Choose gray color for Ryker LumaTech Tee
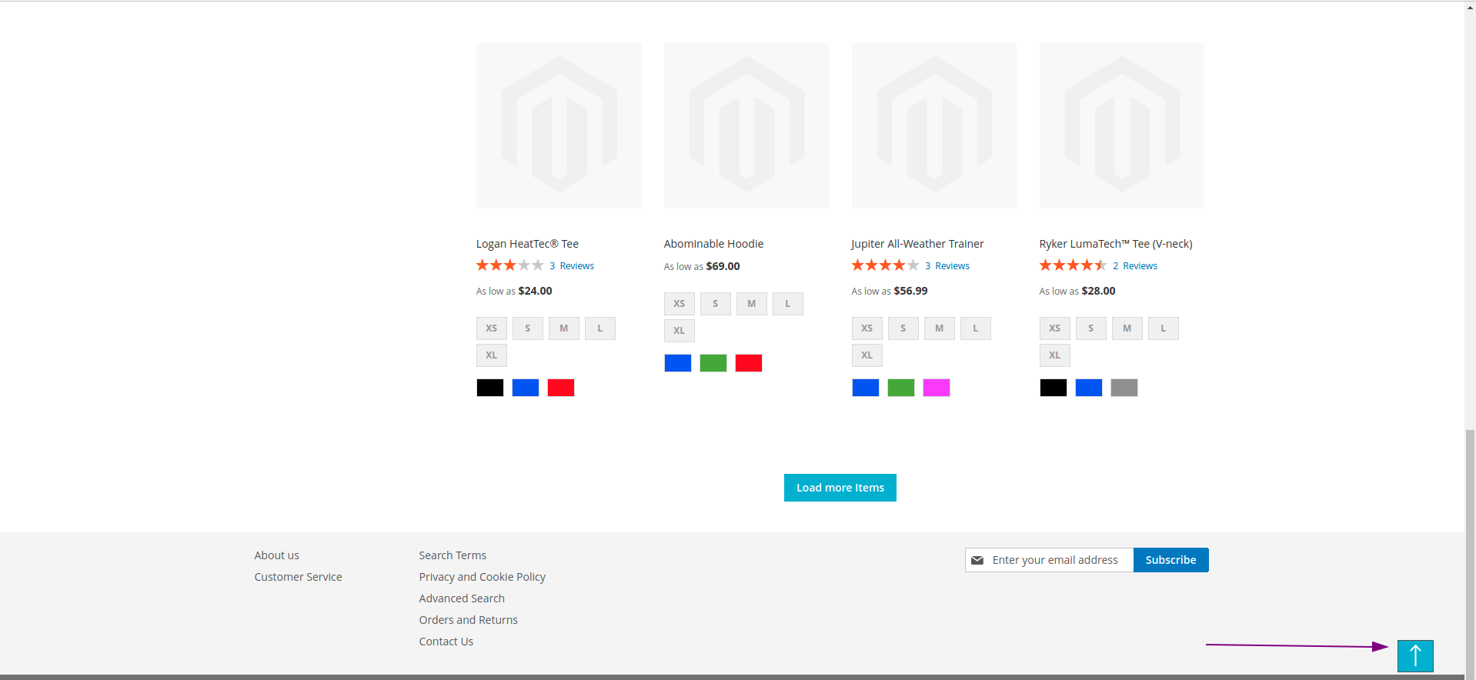 [1124, 388]
